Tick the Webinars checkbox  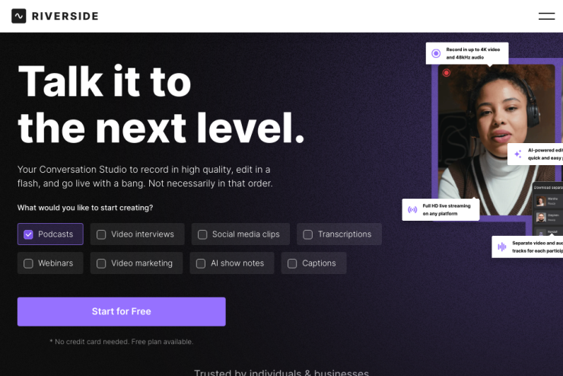coord(28,263)
